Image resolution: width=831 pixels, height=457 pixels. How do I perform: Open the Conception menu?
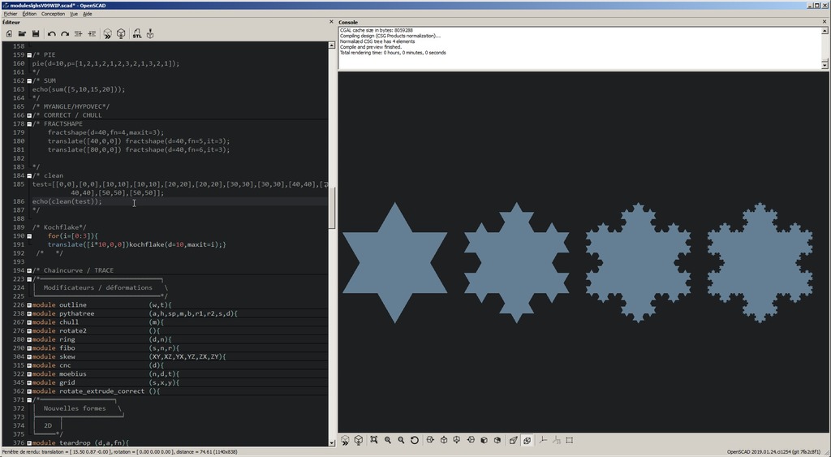coord(53,14)
